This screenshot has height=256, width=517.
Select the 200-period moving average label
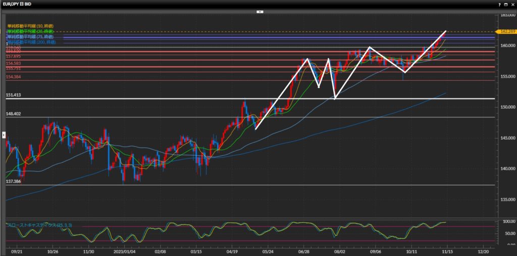[x=31, y=42]
